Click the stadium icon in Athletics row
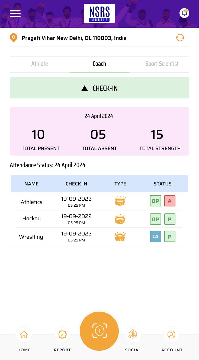199x360 pixels. (120, 201)
